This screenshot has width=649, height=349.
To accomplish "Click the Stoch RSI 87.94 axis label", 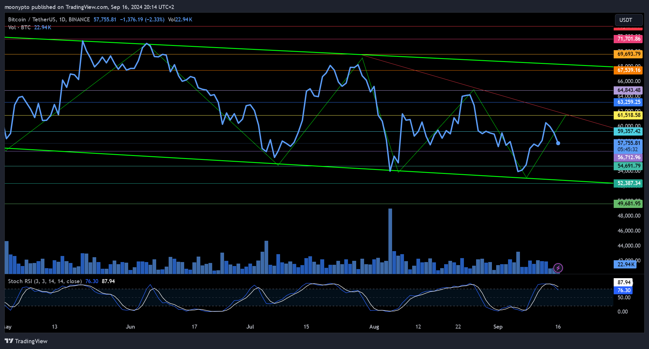I will tap(623, 282).
